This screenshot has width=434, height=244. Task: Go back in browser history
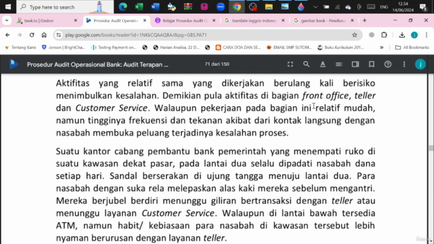point(7,35)
